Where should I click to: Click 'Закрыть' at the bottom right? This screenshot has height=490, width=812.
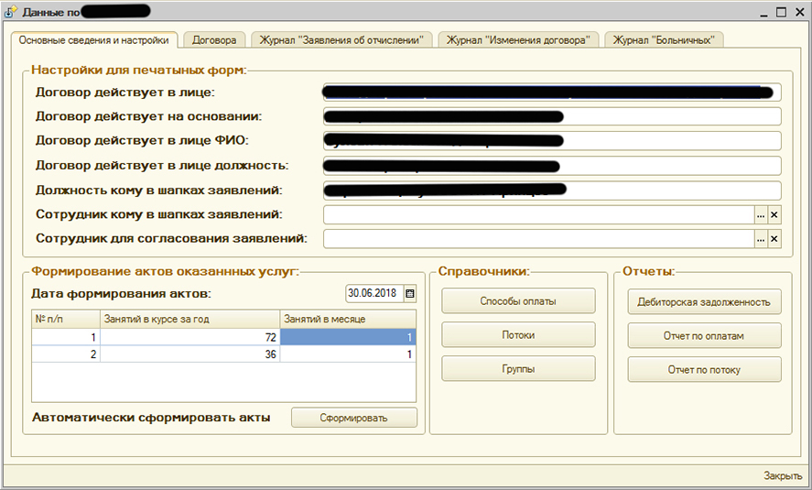(x=783, y=476)
